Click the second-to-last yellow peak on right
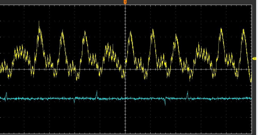The height and width of the screenshot is (135, 258). point(221,29)
